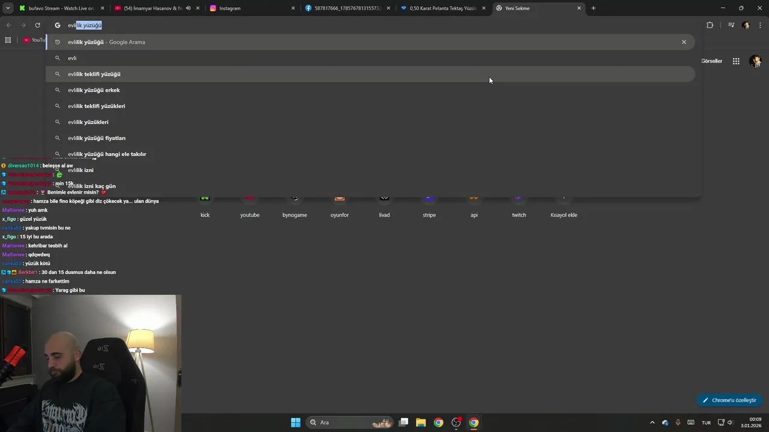Image resolution: width=769 pixels, height=432 pixels.
Task: Open the OBS Studio taskbar icon
Action: [x=456, y=422]
